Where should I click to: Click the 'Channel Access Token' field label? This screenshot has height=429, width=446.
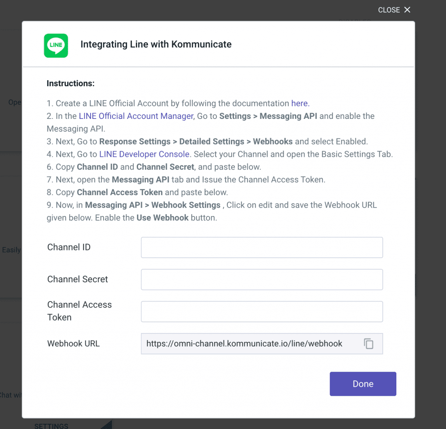(x=79, y=311)
